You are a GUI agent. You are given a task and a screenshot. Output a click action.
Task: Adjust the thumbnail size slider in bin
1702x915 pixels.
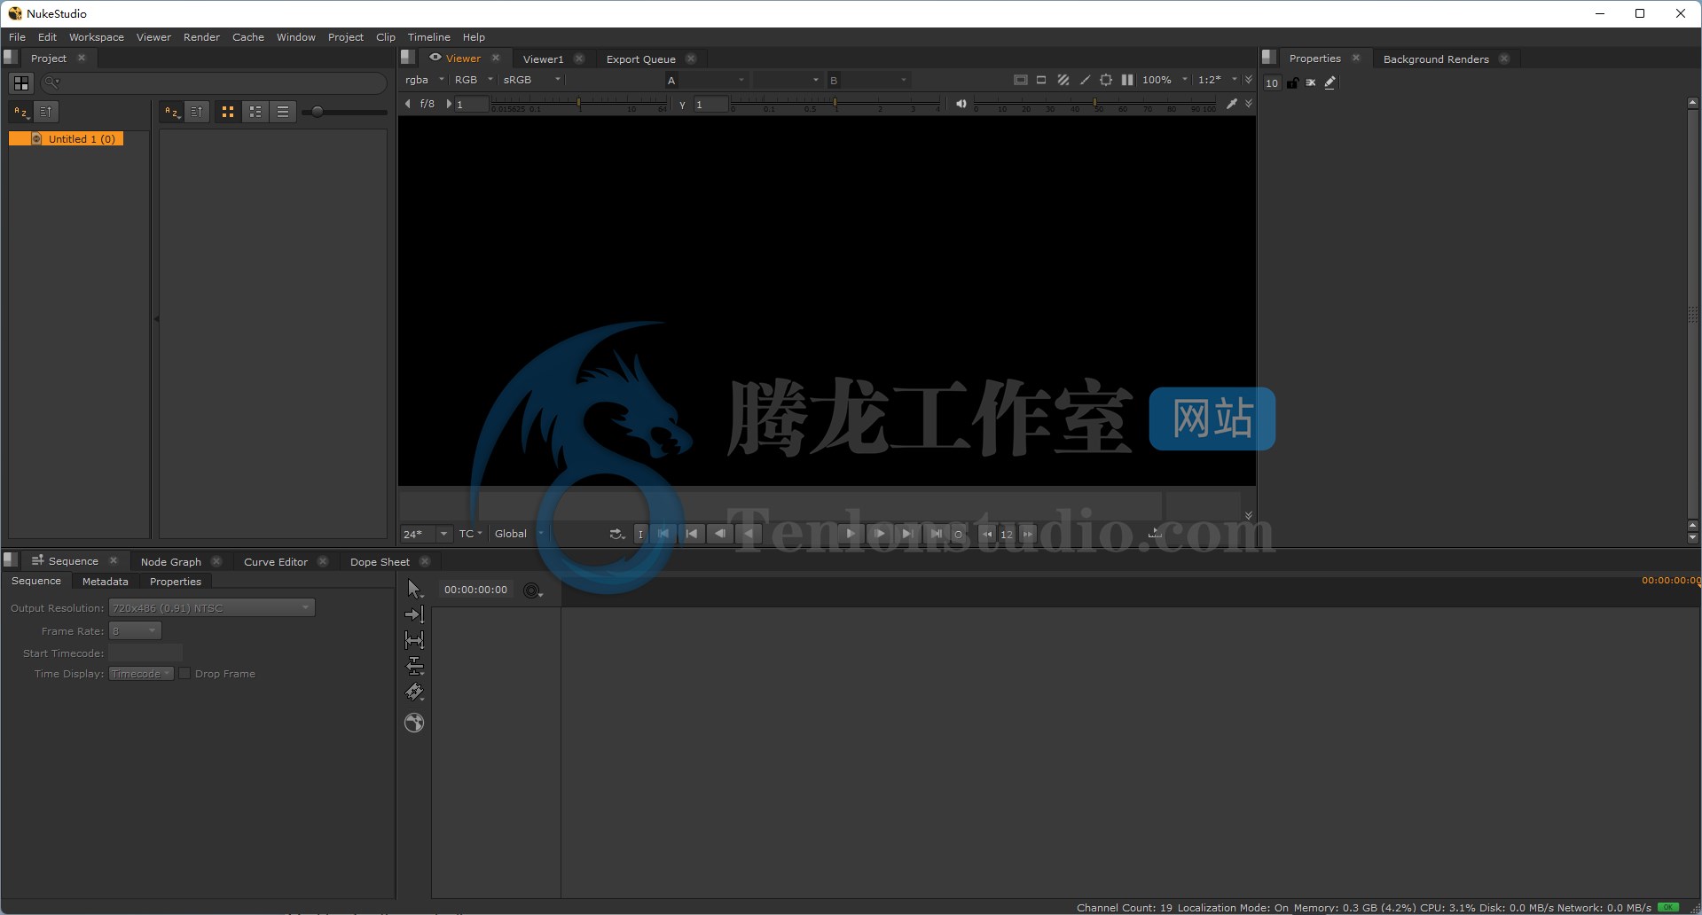pyautogui.click(x=344, y=112)
